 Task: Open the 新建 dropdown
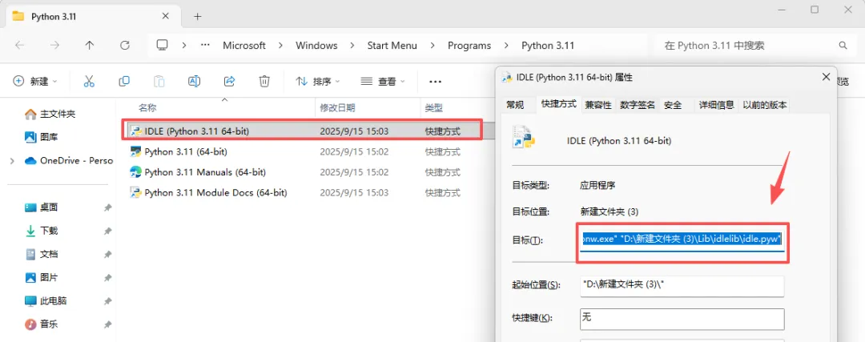point(35,81)
